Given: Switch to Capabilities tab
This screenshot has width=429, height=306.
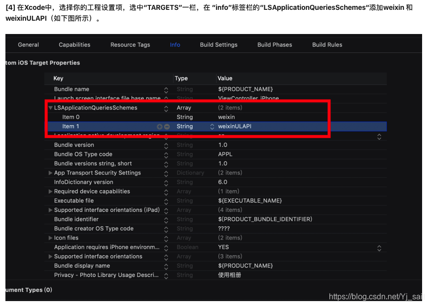Looking at the screenshot, I should point(74,44).
